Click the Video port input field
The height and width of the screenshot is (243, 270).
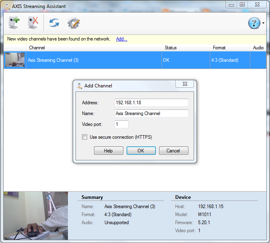[121, 124]
